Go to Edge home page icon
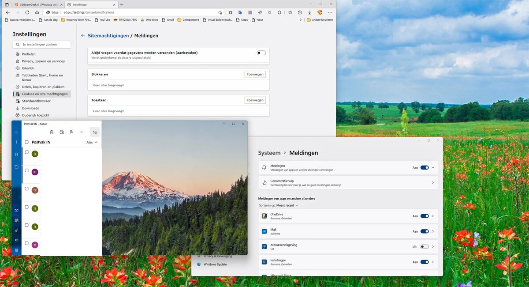The height and width of the screenshot is (287, 529). [37, 12]
